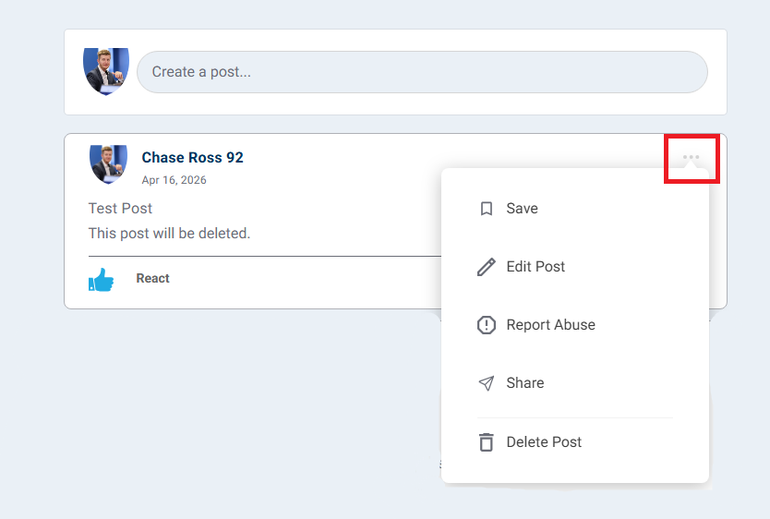Click the Create a post input field
Viewport: 770px width, 519px height.
coord(422,72)
